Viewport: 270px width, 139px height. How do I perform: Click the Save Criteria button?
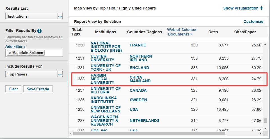coord(38,89)
